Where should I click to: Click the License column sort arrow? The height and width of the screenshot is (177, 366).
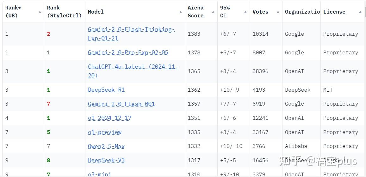click(360, 12)
